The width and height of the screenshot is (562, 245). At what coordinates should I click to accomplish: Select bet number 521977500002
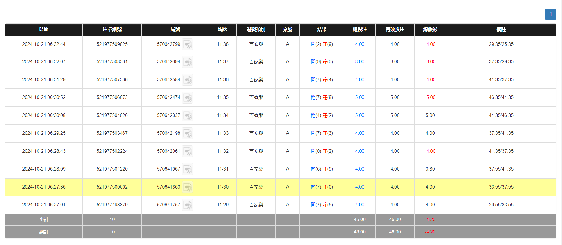coord(112,187)
